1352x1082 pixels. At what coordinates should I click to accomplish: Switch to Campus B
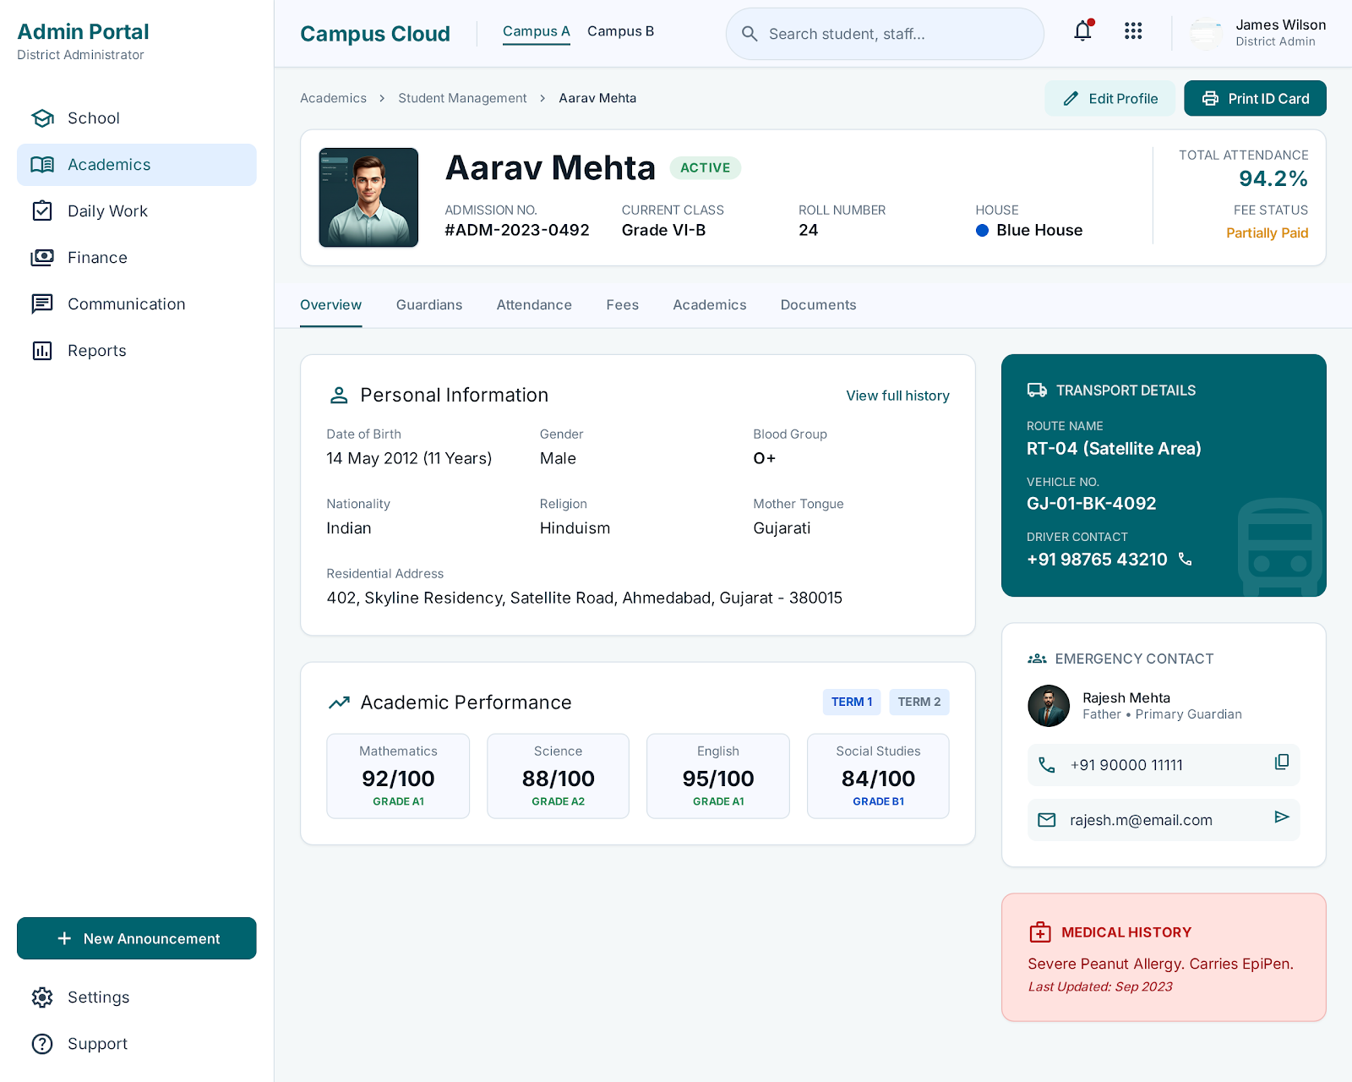pyautogui.click(x=620, y=31)
